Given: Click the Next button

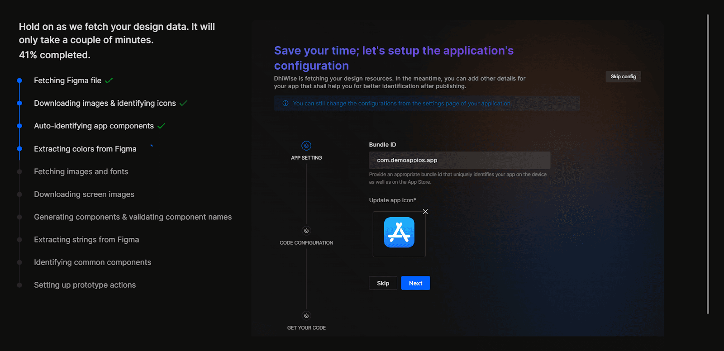Looking at the screenshot, I should pos(415,283).
